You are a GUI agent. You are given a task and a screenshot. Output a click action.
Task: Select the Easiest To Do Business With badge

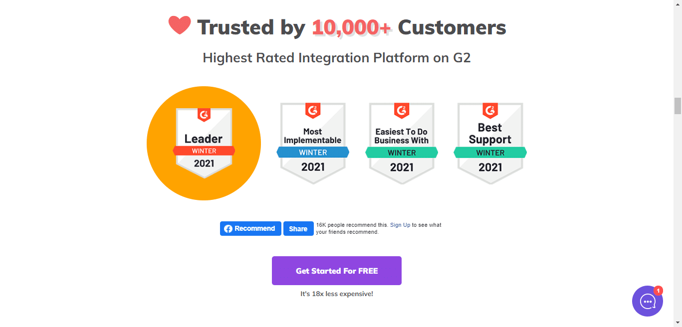point(402,143)
